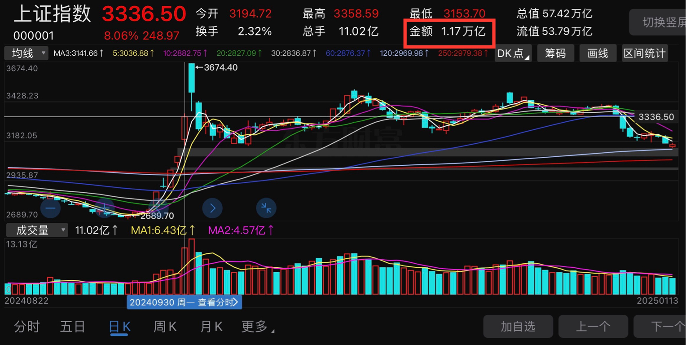Click the magenta 10:2882.75 MA label
Screen dimensions: 686x345
tap(185, 53)
